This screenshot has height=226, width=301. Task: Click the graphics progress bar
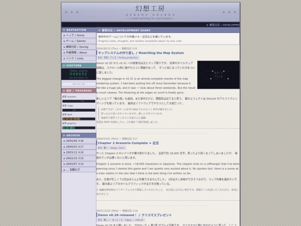[79, 128]
